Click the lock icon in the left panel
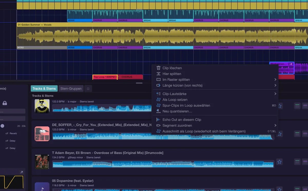Image resolution: width=308 pixels, height=191 pixels. coord(5,103)
